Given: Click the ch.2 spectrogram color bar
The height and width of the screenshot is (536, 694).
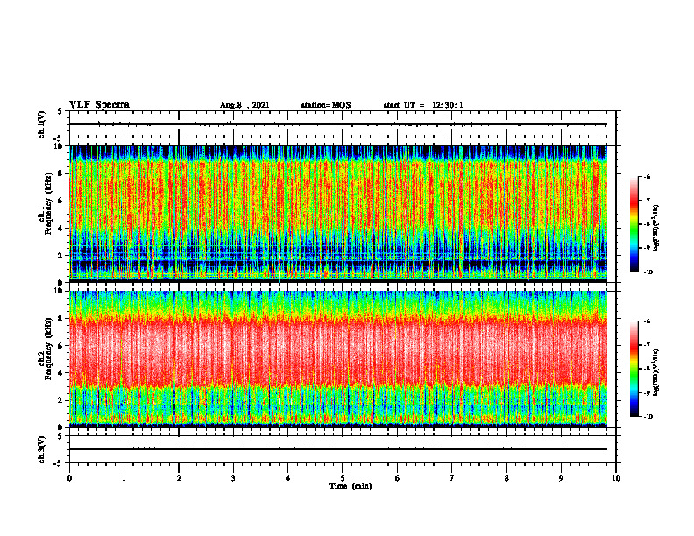Looking at the screenshot, I should [634, 369].
